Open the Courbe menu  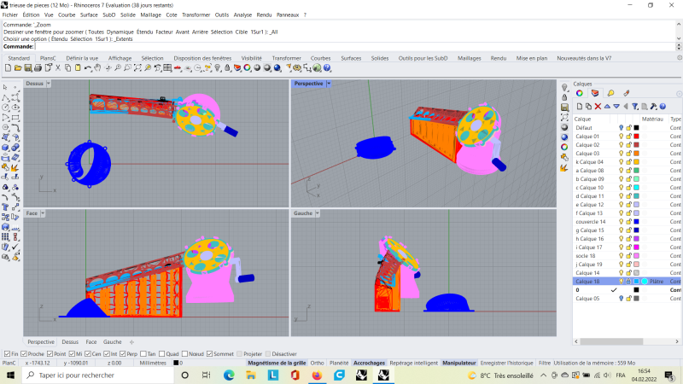66,15
